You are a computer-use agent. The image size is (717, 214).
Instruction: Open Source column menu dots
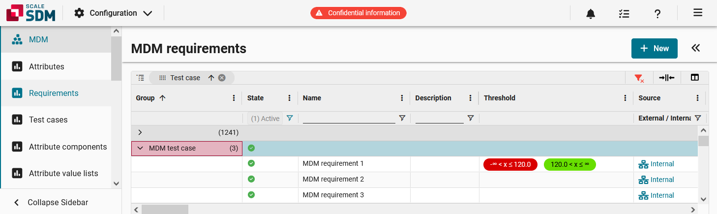(x=697, y=98)
